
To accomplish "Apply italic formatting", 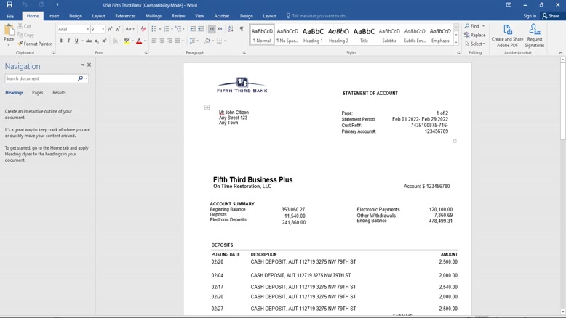I will click(68, 41).
